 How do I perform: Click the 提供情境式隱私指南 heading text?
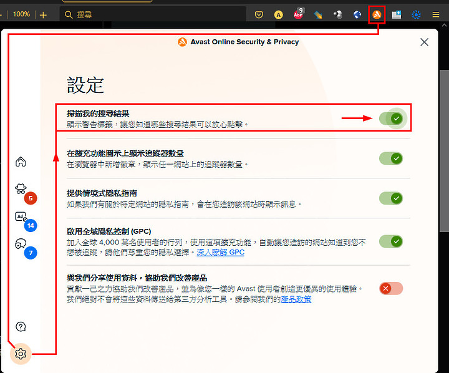point(102,193)
